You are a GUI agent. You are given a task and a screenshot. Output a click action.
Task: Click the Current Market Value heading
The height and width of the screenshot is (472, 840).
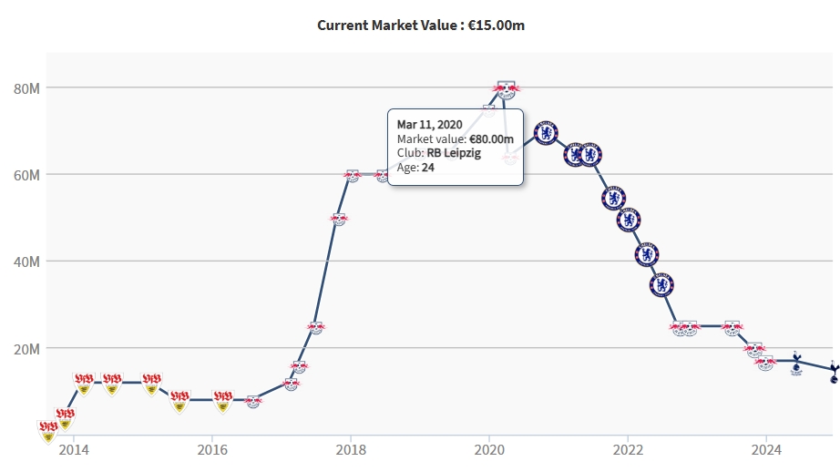[x=420, y=26]
